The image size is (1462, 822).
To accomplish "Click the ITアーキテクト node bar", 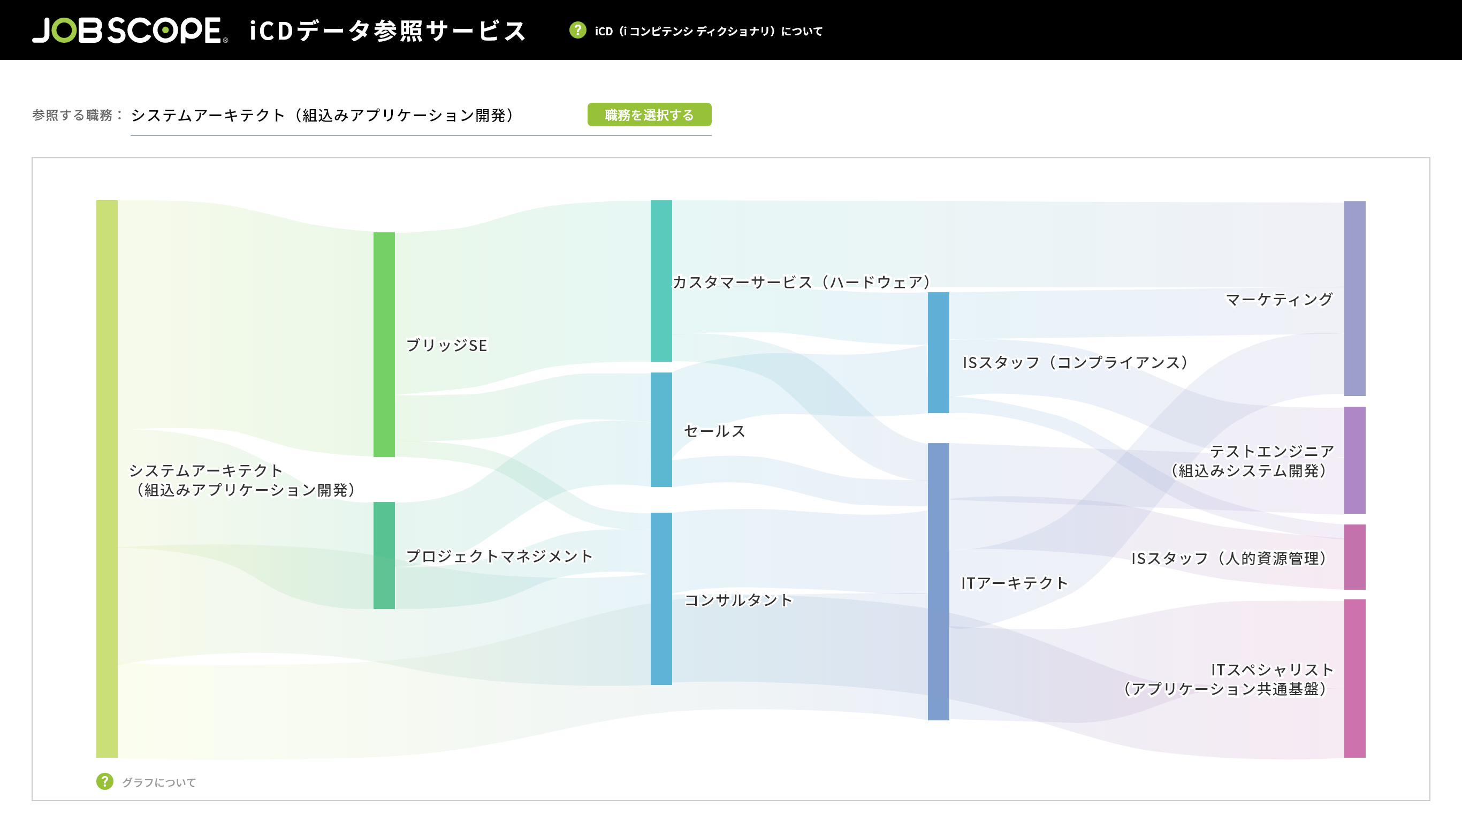I will pyautogui.click(x=938, y=582).
